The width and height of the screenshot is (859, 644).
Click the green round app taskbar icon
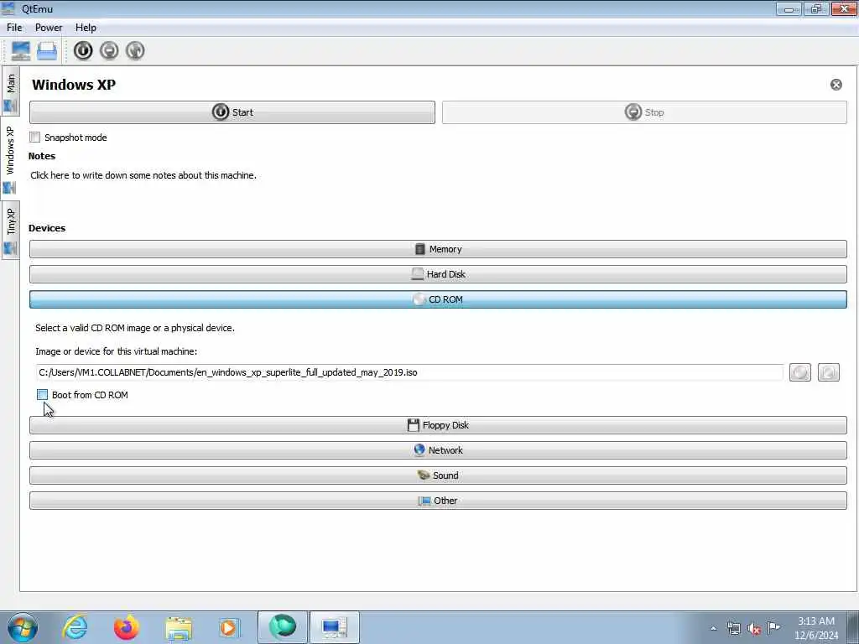point(283,627)
